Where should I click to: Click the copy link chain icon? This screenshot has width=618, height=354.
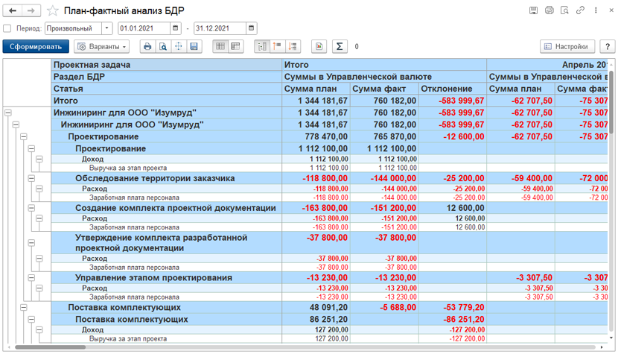point(580,10)
